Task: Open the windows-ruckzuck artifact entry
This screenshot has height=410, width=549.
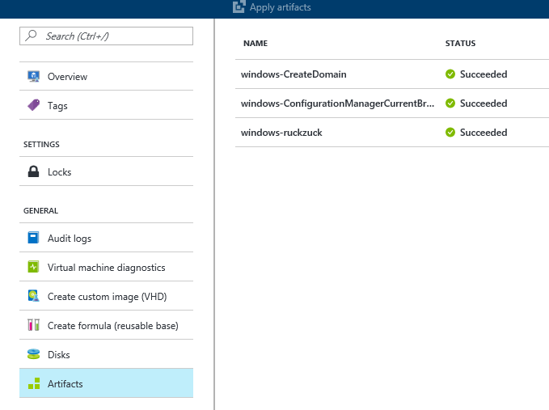Action: point(392,133)
